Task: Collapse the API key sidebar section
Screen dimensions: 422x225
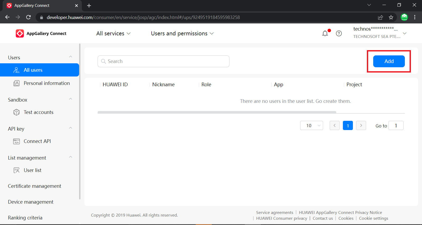Action: click(70, 128)
